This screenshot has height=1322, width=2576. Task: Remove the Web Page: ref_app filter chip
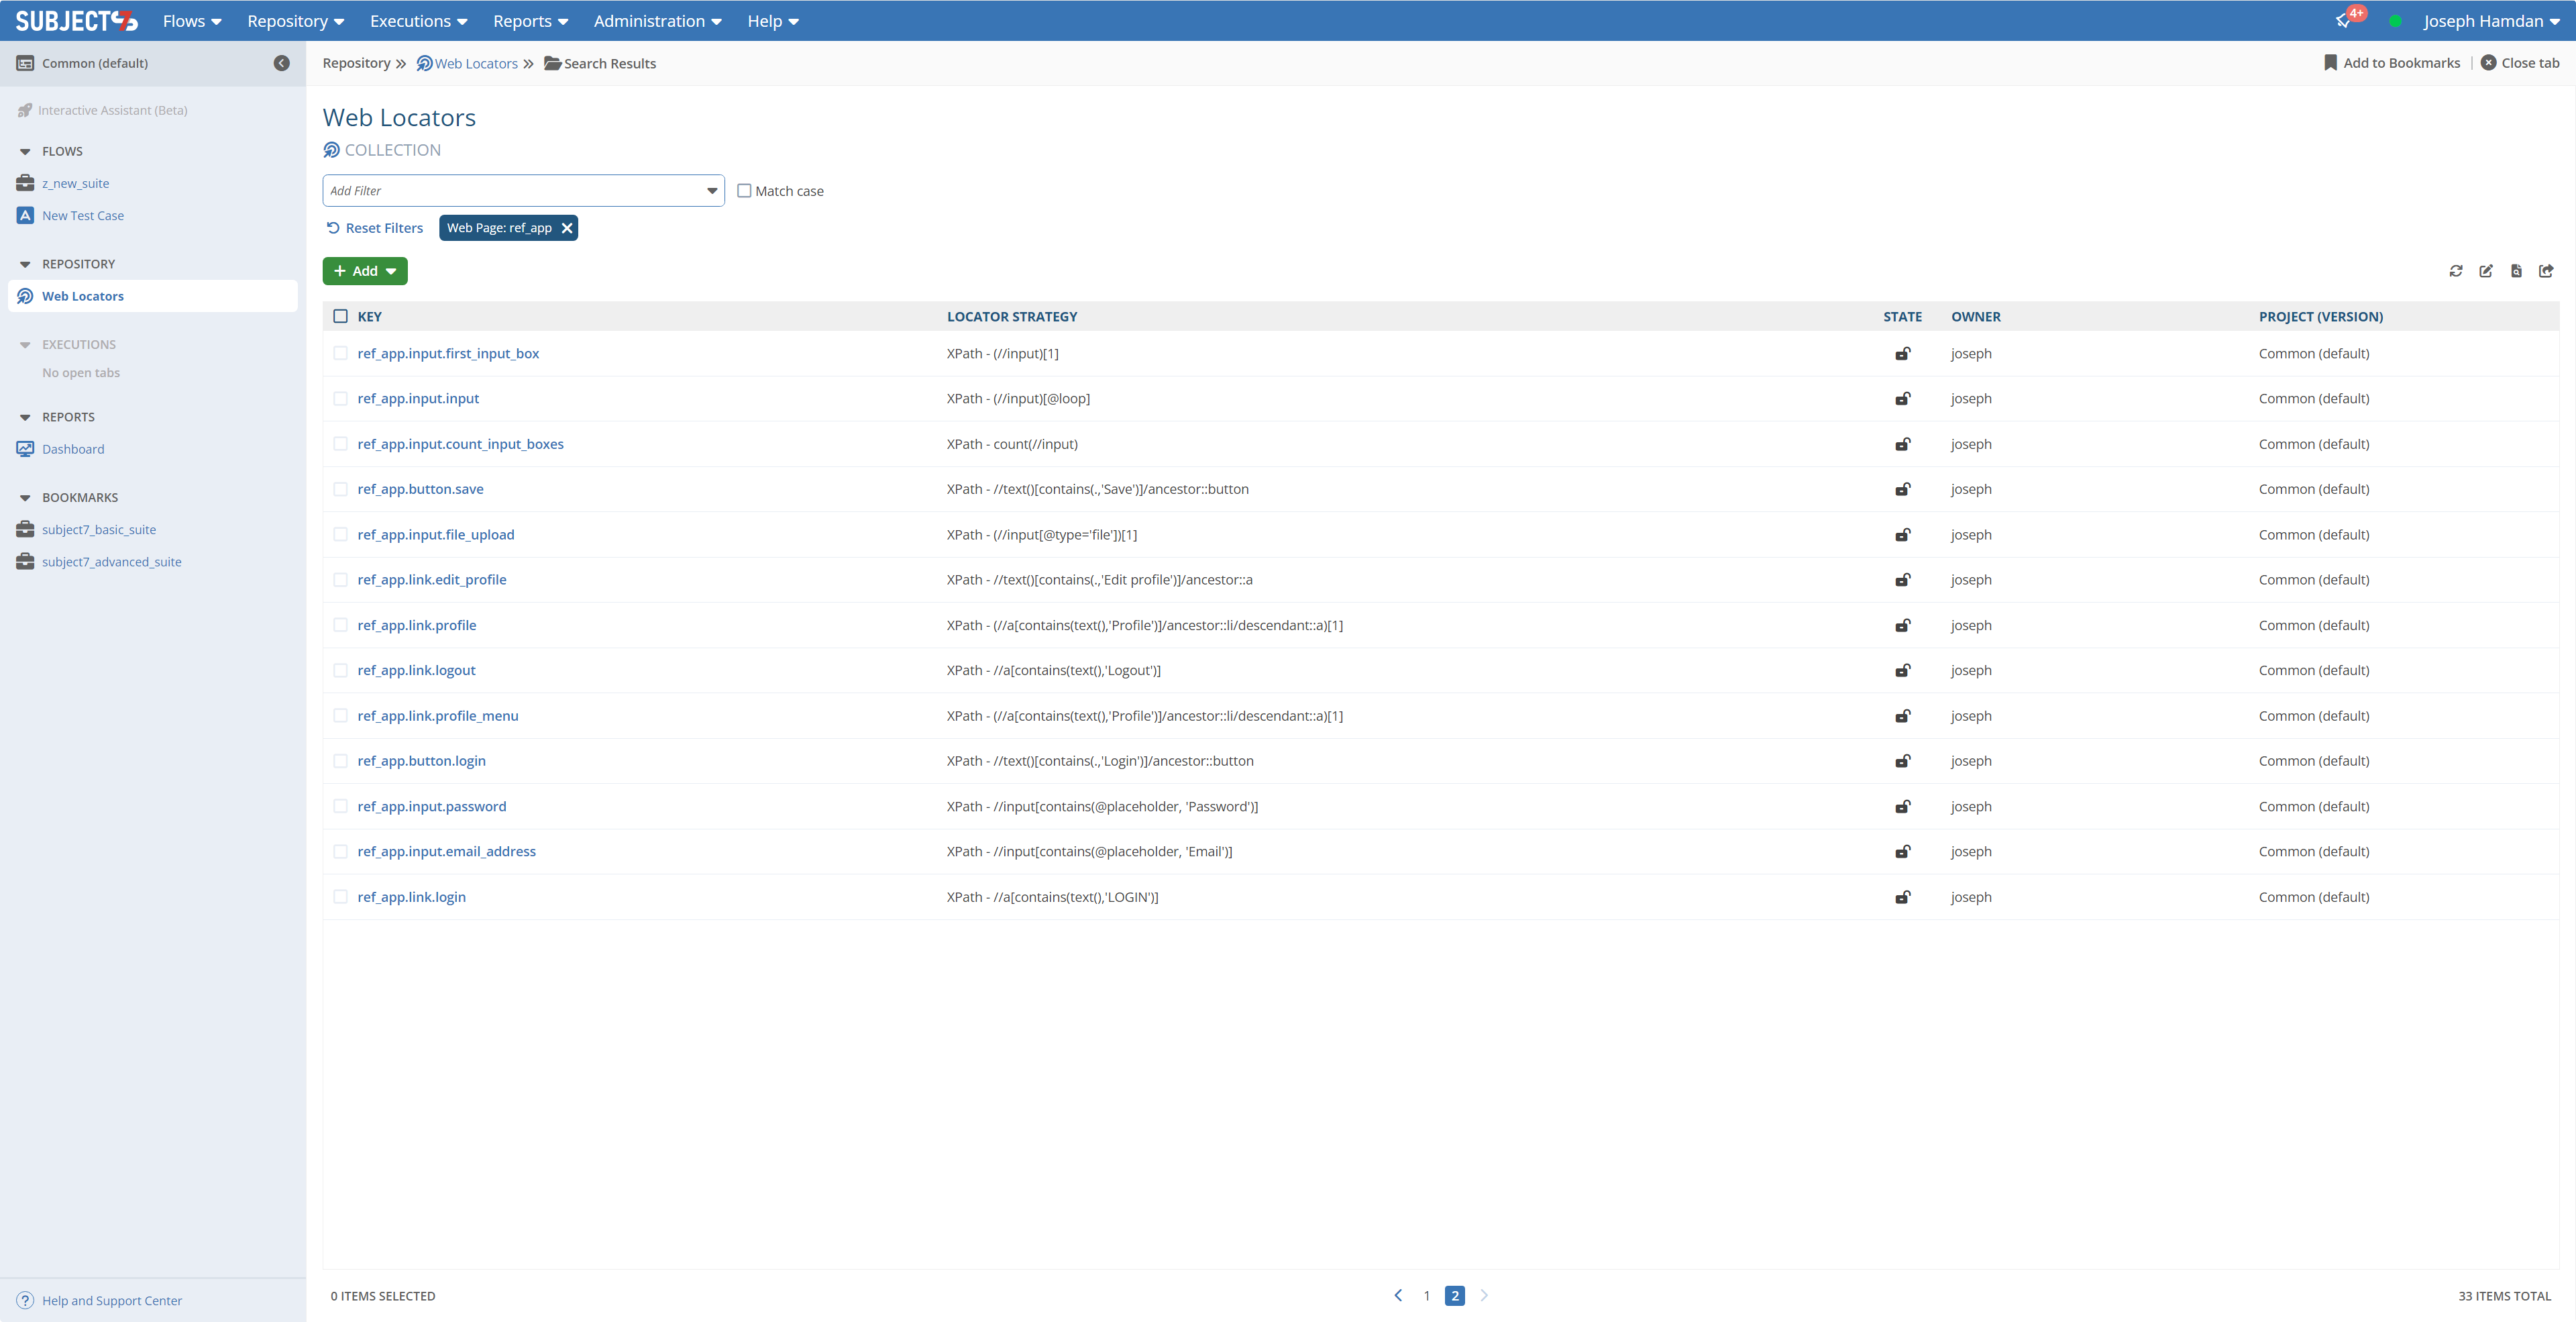[x=567, y=228]
